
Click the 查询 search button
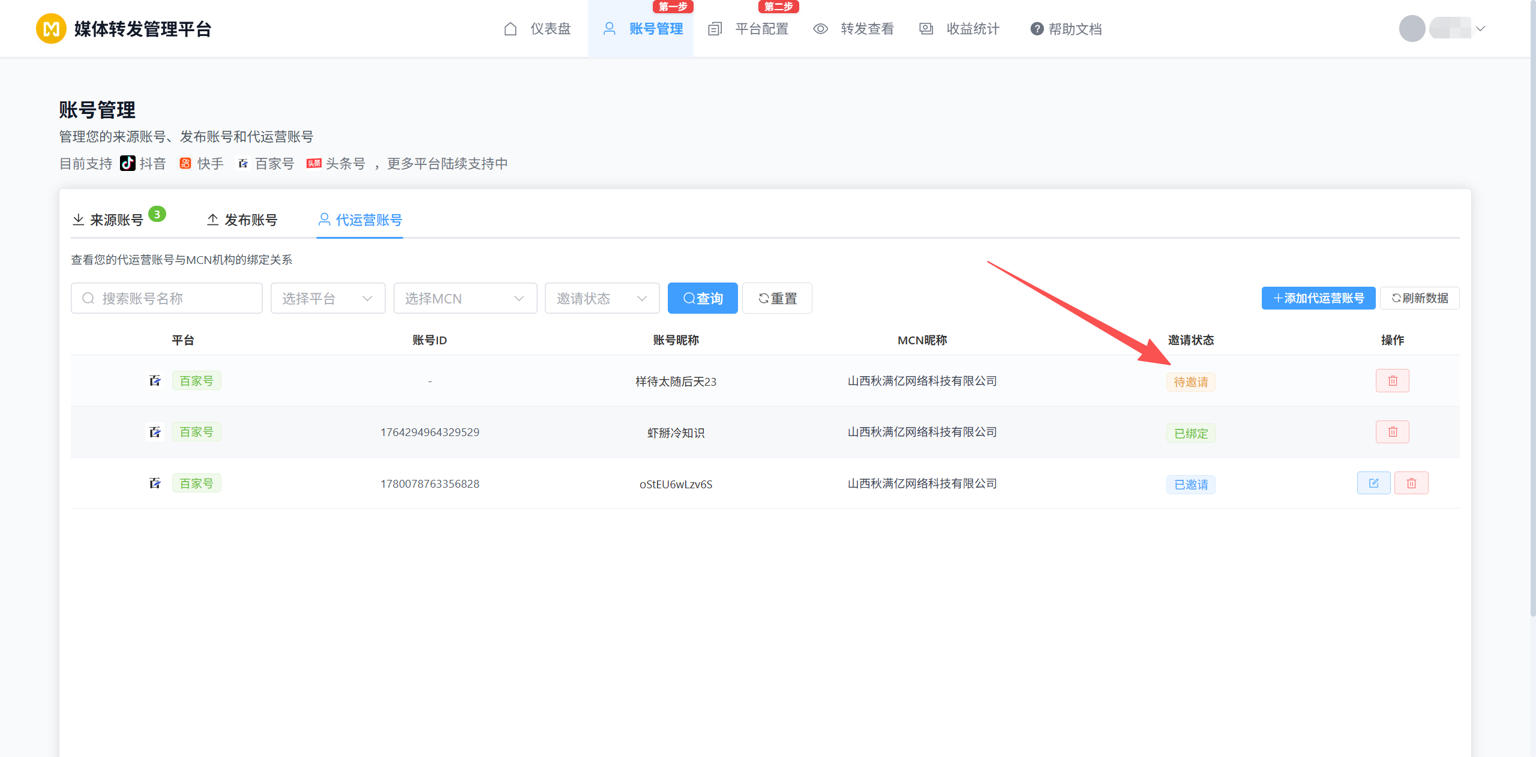[703, 298]
